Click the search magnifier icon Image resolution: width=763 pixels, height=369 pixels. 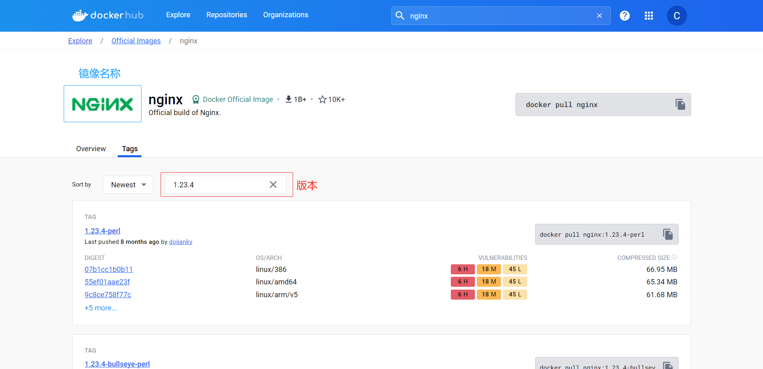pyautogui.click(x=400, y=16)
